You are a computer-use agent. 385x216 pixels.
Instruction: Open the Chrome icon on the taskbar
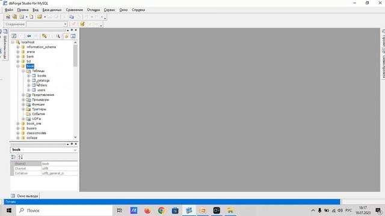(x=161, y=211)
